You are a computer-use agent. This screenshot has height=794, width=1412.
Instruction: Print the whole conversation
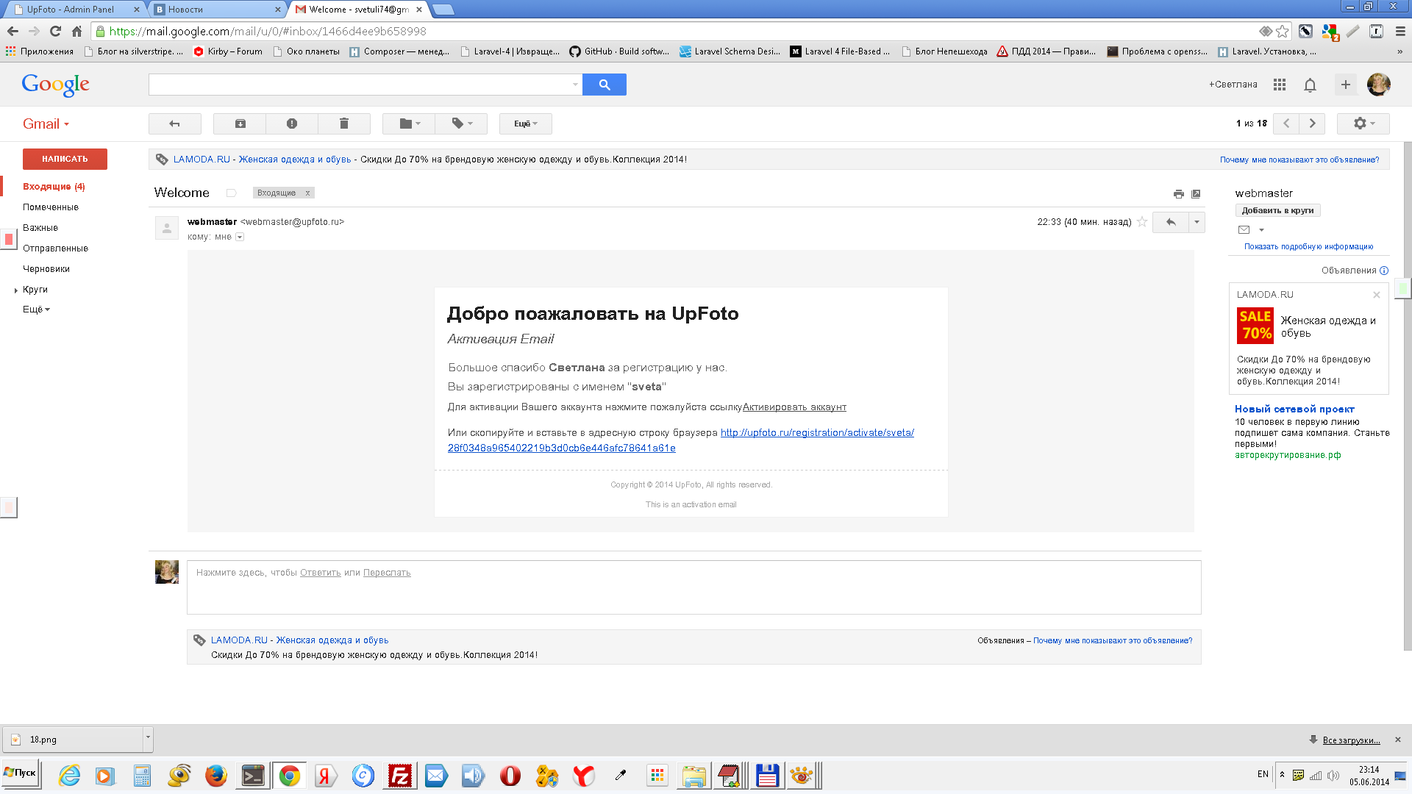click(1179, 194)
